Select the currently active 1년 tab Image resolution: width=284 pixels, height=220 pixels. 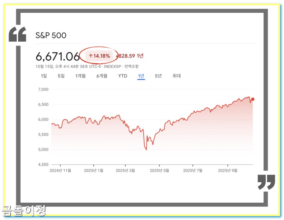click(141, 76)
